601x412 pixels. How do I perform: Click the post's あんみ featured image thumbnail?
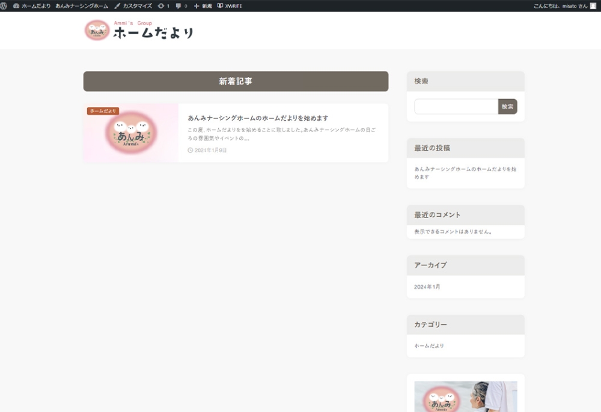130,133
